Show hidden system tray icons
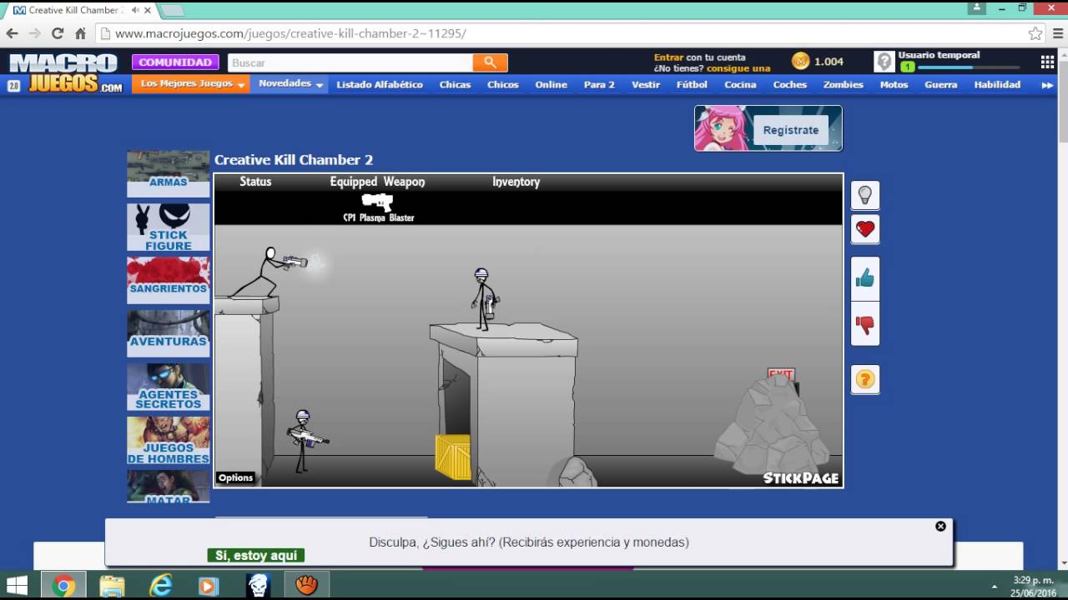The height and width of the screenshot is (600, 1068). (x=994, y=586)
